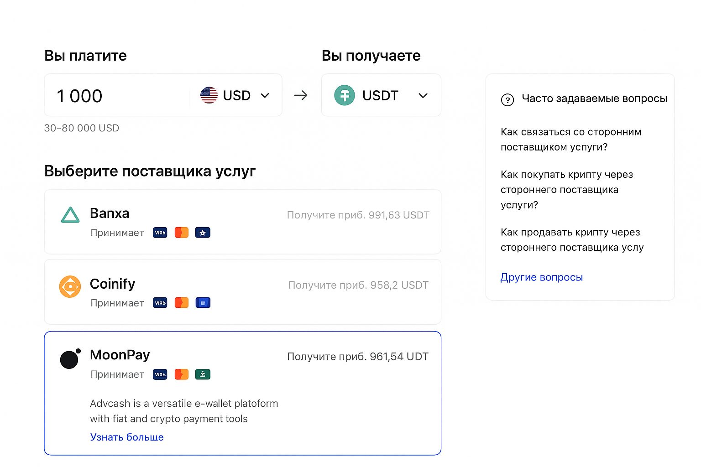Click the US flag currency icon

[x=209, y=95]
